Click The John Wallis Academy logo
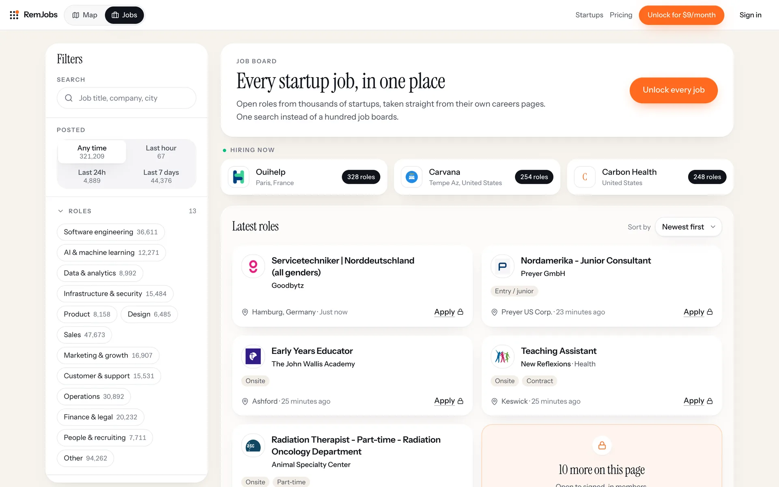The width and height of the screenshot is (779, 487). (253, 357)
